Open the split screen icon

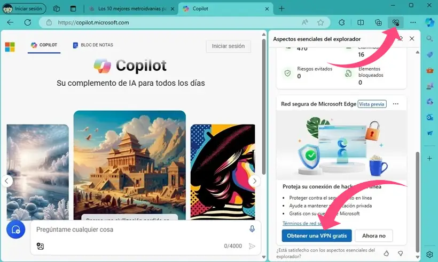361,22
